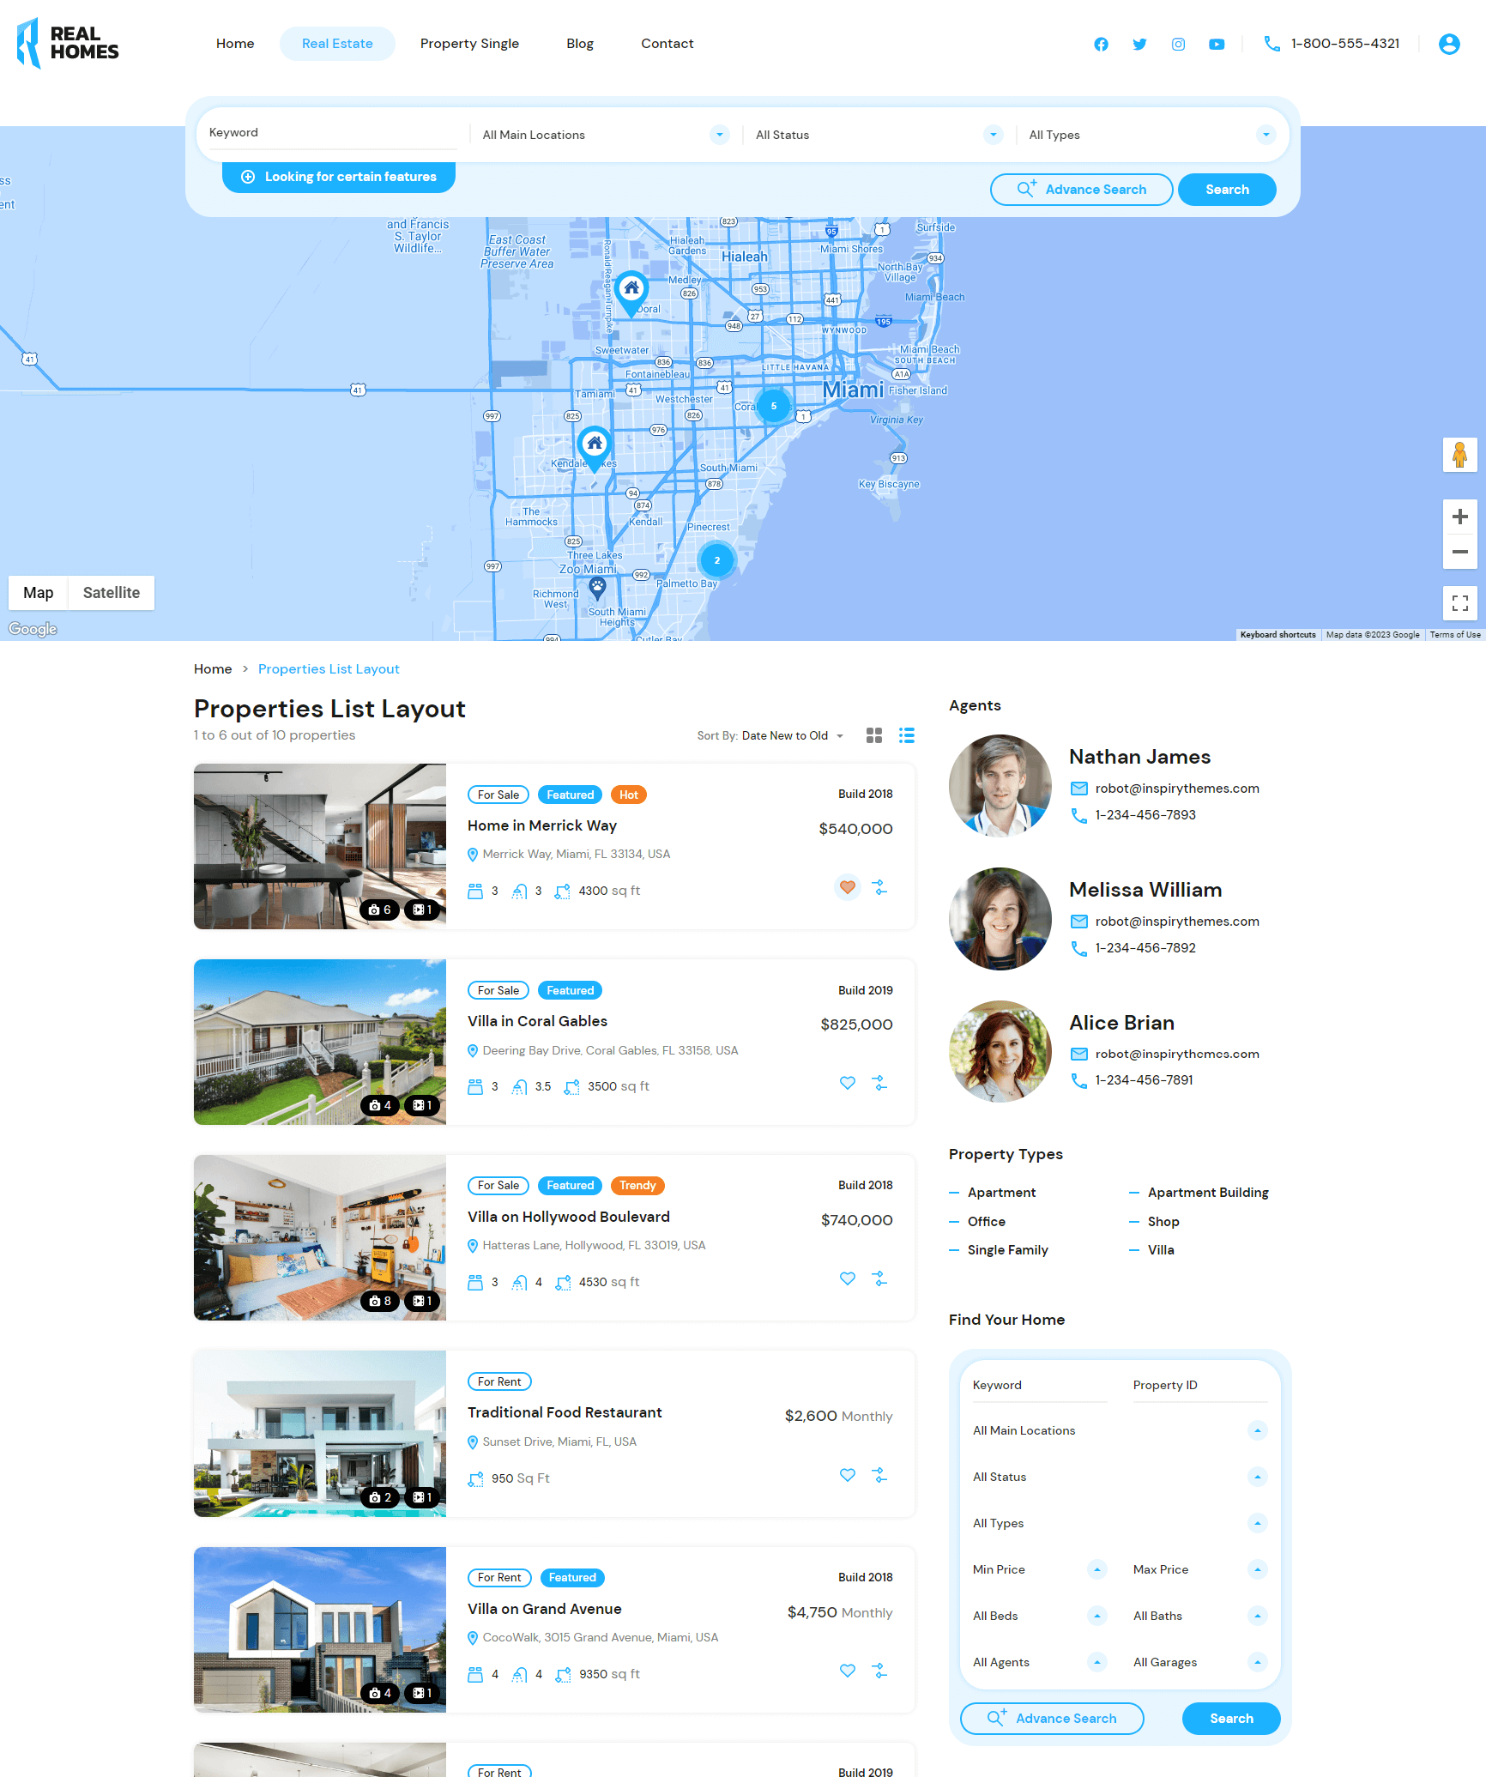
Task: Click sidebar Advance Search button
Action: pos(1052,1719)
